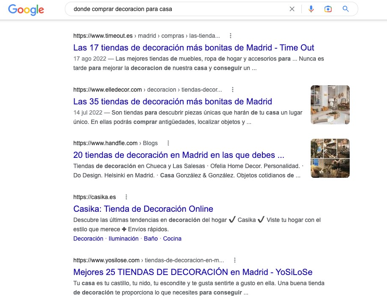Click the https://casika.es URL text

point(95,197)
